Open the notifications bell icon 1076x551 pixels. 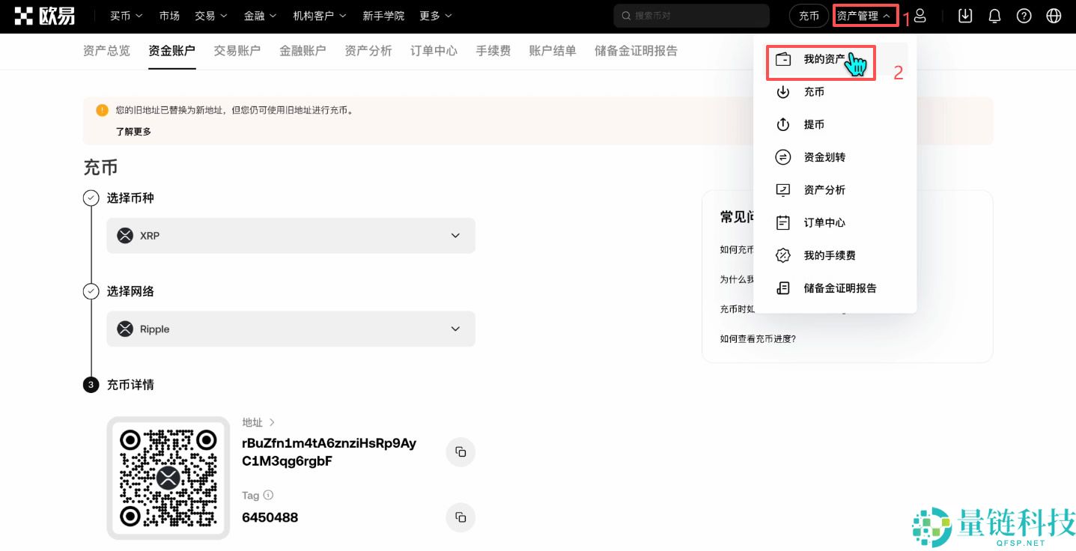click(994, 16)
